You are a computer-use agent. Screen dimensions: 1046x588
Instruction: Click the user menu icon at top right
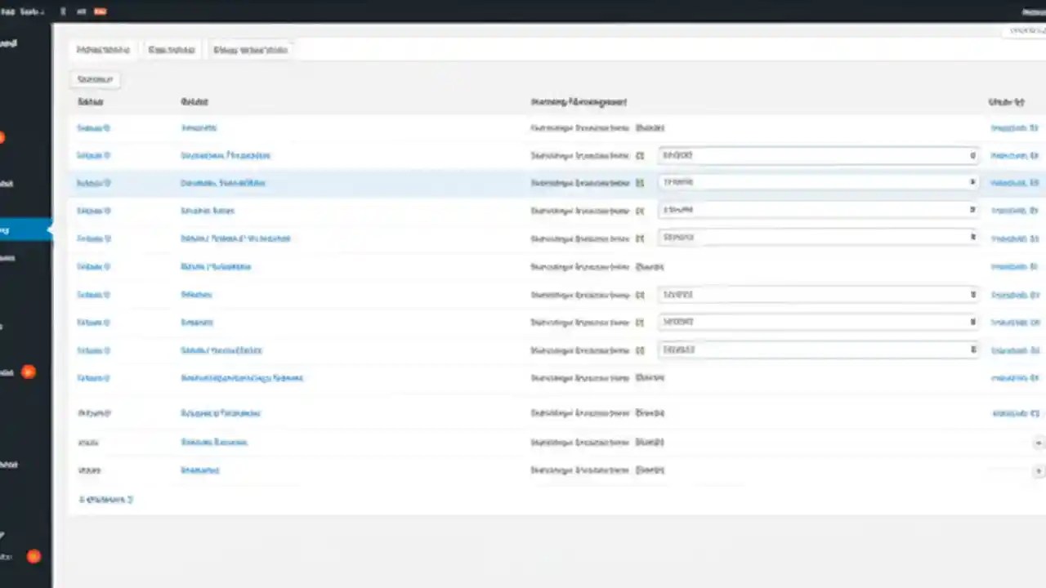click(1031, 11)
